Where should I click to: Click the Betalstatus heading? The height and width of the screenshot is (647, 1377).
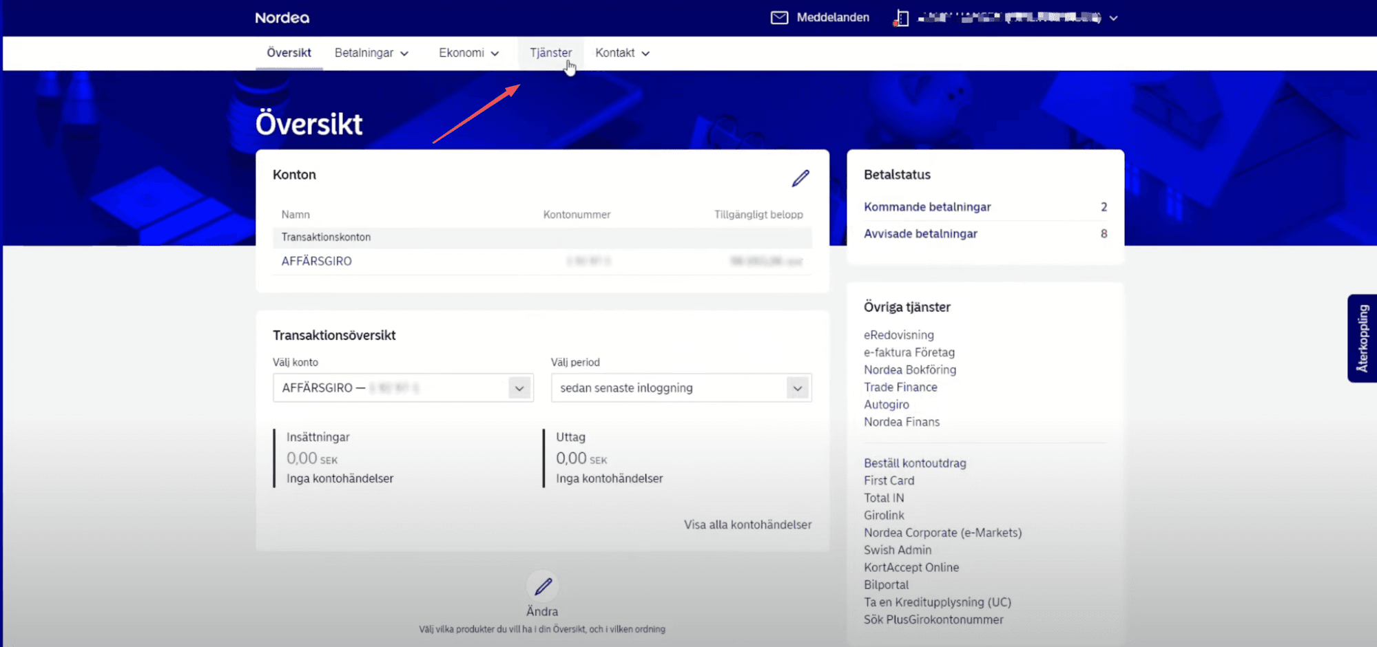pyautogui.click(x=897, y=175)
